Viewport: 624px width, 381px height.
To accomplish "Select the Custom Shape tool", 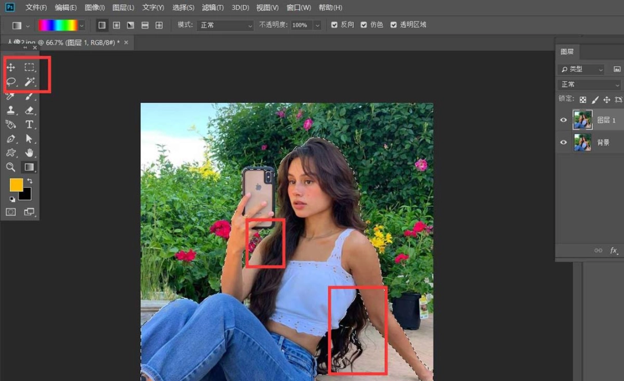I will pyautogui.click(x=11, y=153).
